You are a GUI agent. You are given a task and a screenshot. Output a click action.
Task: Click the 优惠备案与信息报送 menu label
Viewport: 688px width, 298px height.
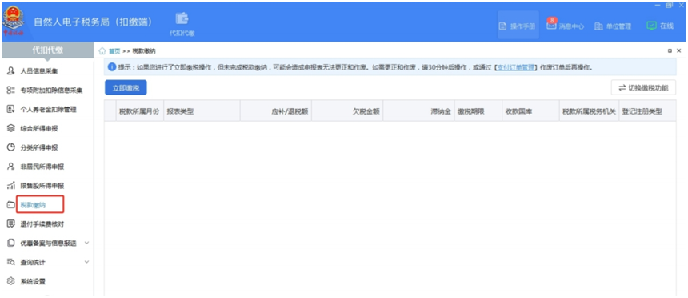pos(48,243)
